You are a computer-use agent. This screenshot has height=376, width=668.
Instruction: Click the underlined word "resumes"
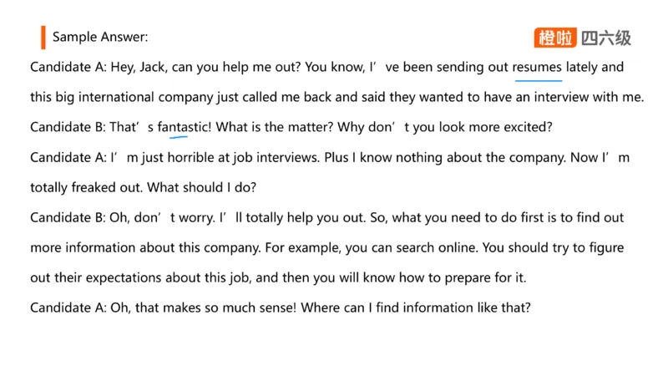click(537, 67)
